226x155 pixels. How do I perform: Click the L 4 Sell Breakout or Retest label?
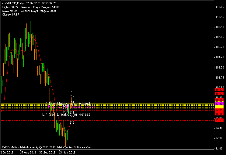point(66,114)
